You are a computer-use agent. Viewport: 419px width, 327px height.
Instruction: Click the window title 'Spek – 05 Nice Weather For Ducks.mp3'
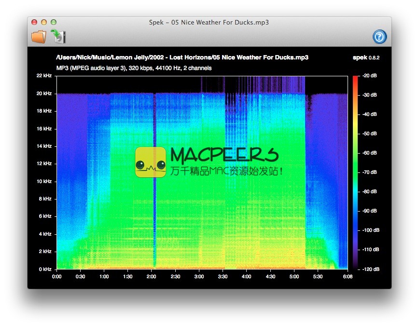(x=209, y=22)
